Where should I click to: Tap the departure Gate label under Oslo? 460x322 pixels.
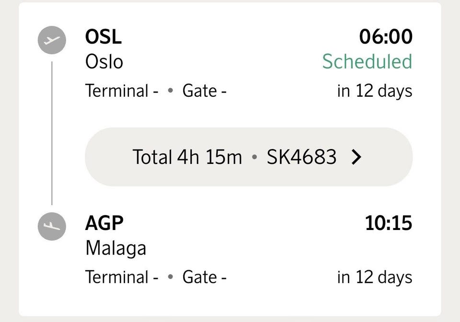point(205,91)
